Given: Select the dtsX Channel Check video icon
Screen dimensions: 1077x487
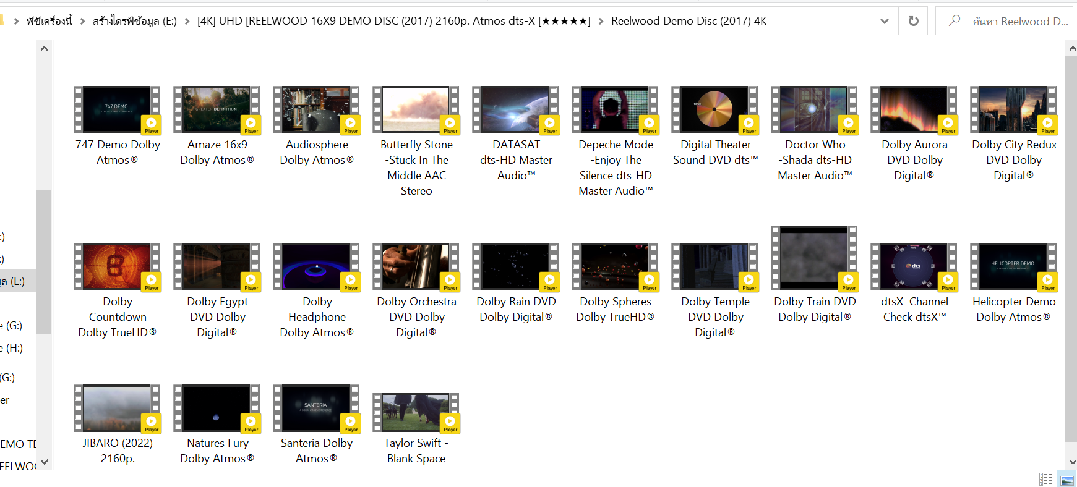Looking at the screenshot, I should tap(914, 267).
